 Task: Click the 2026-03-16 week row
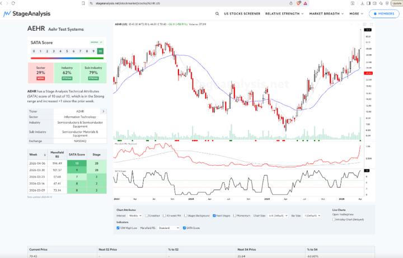point(67,184)
